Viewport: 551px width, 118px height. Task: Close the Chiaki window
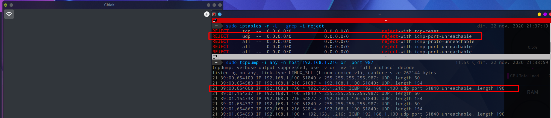point(220,5)
